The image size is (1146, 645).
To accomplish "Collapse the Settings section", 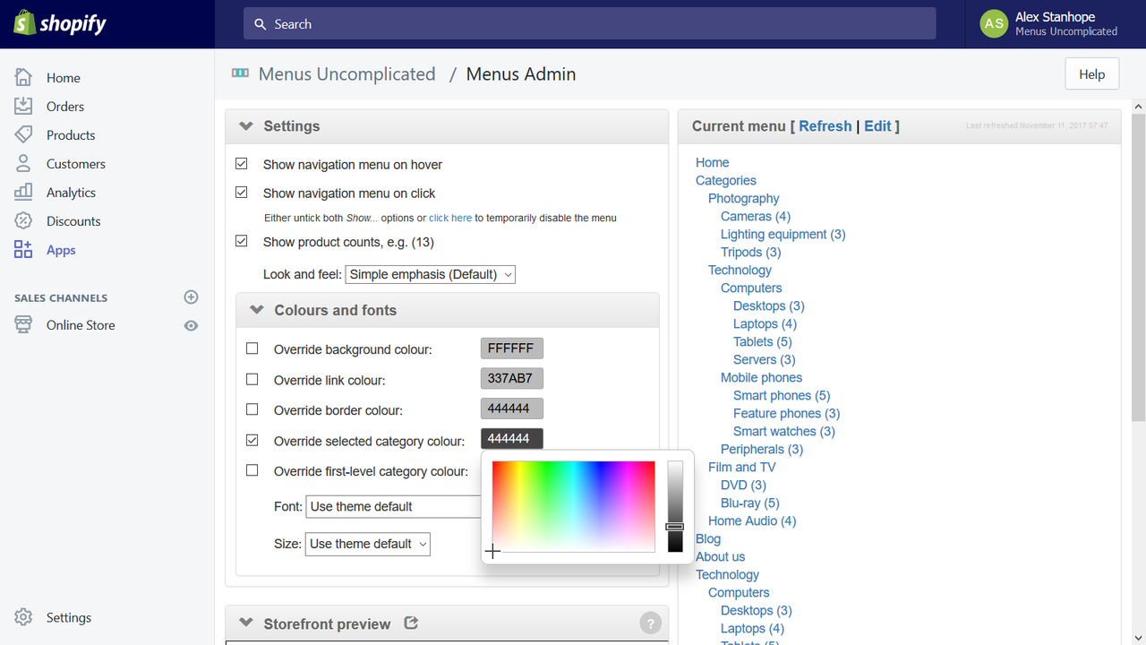I will click(x=246, y=126).
